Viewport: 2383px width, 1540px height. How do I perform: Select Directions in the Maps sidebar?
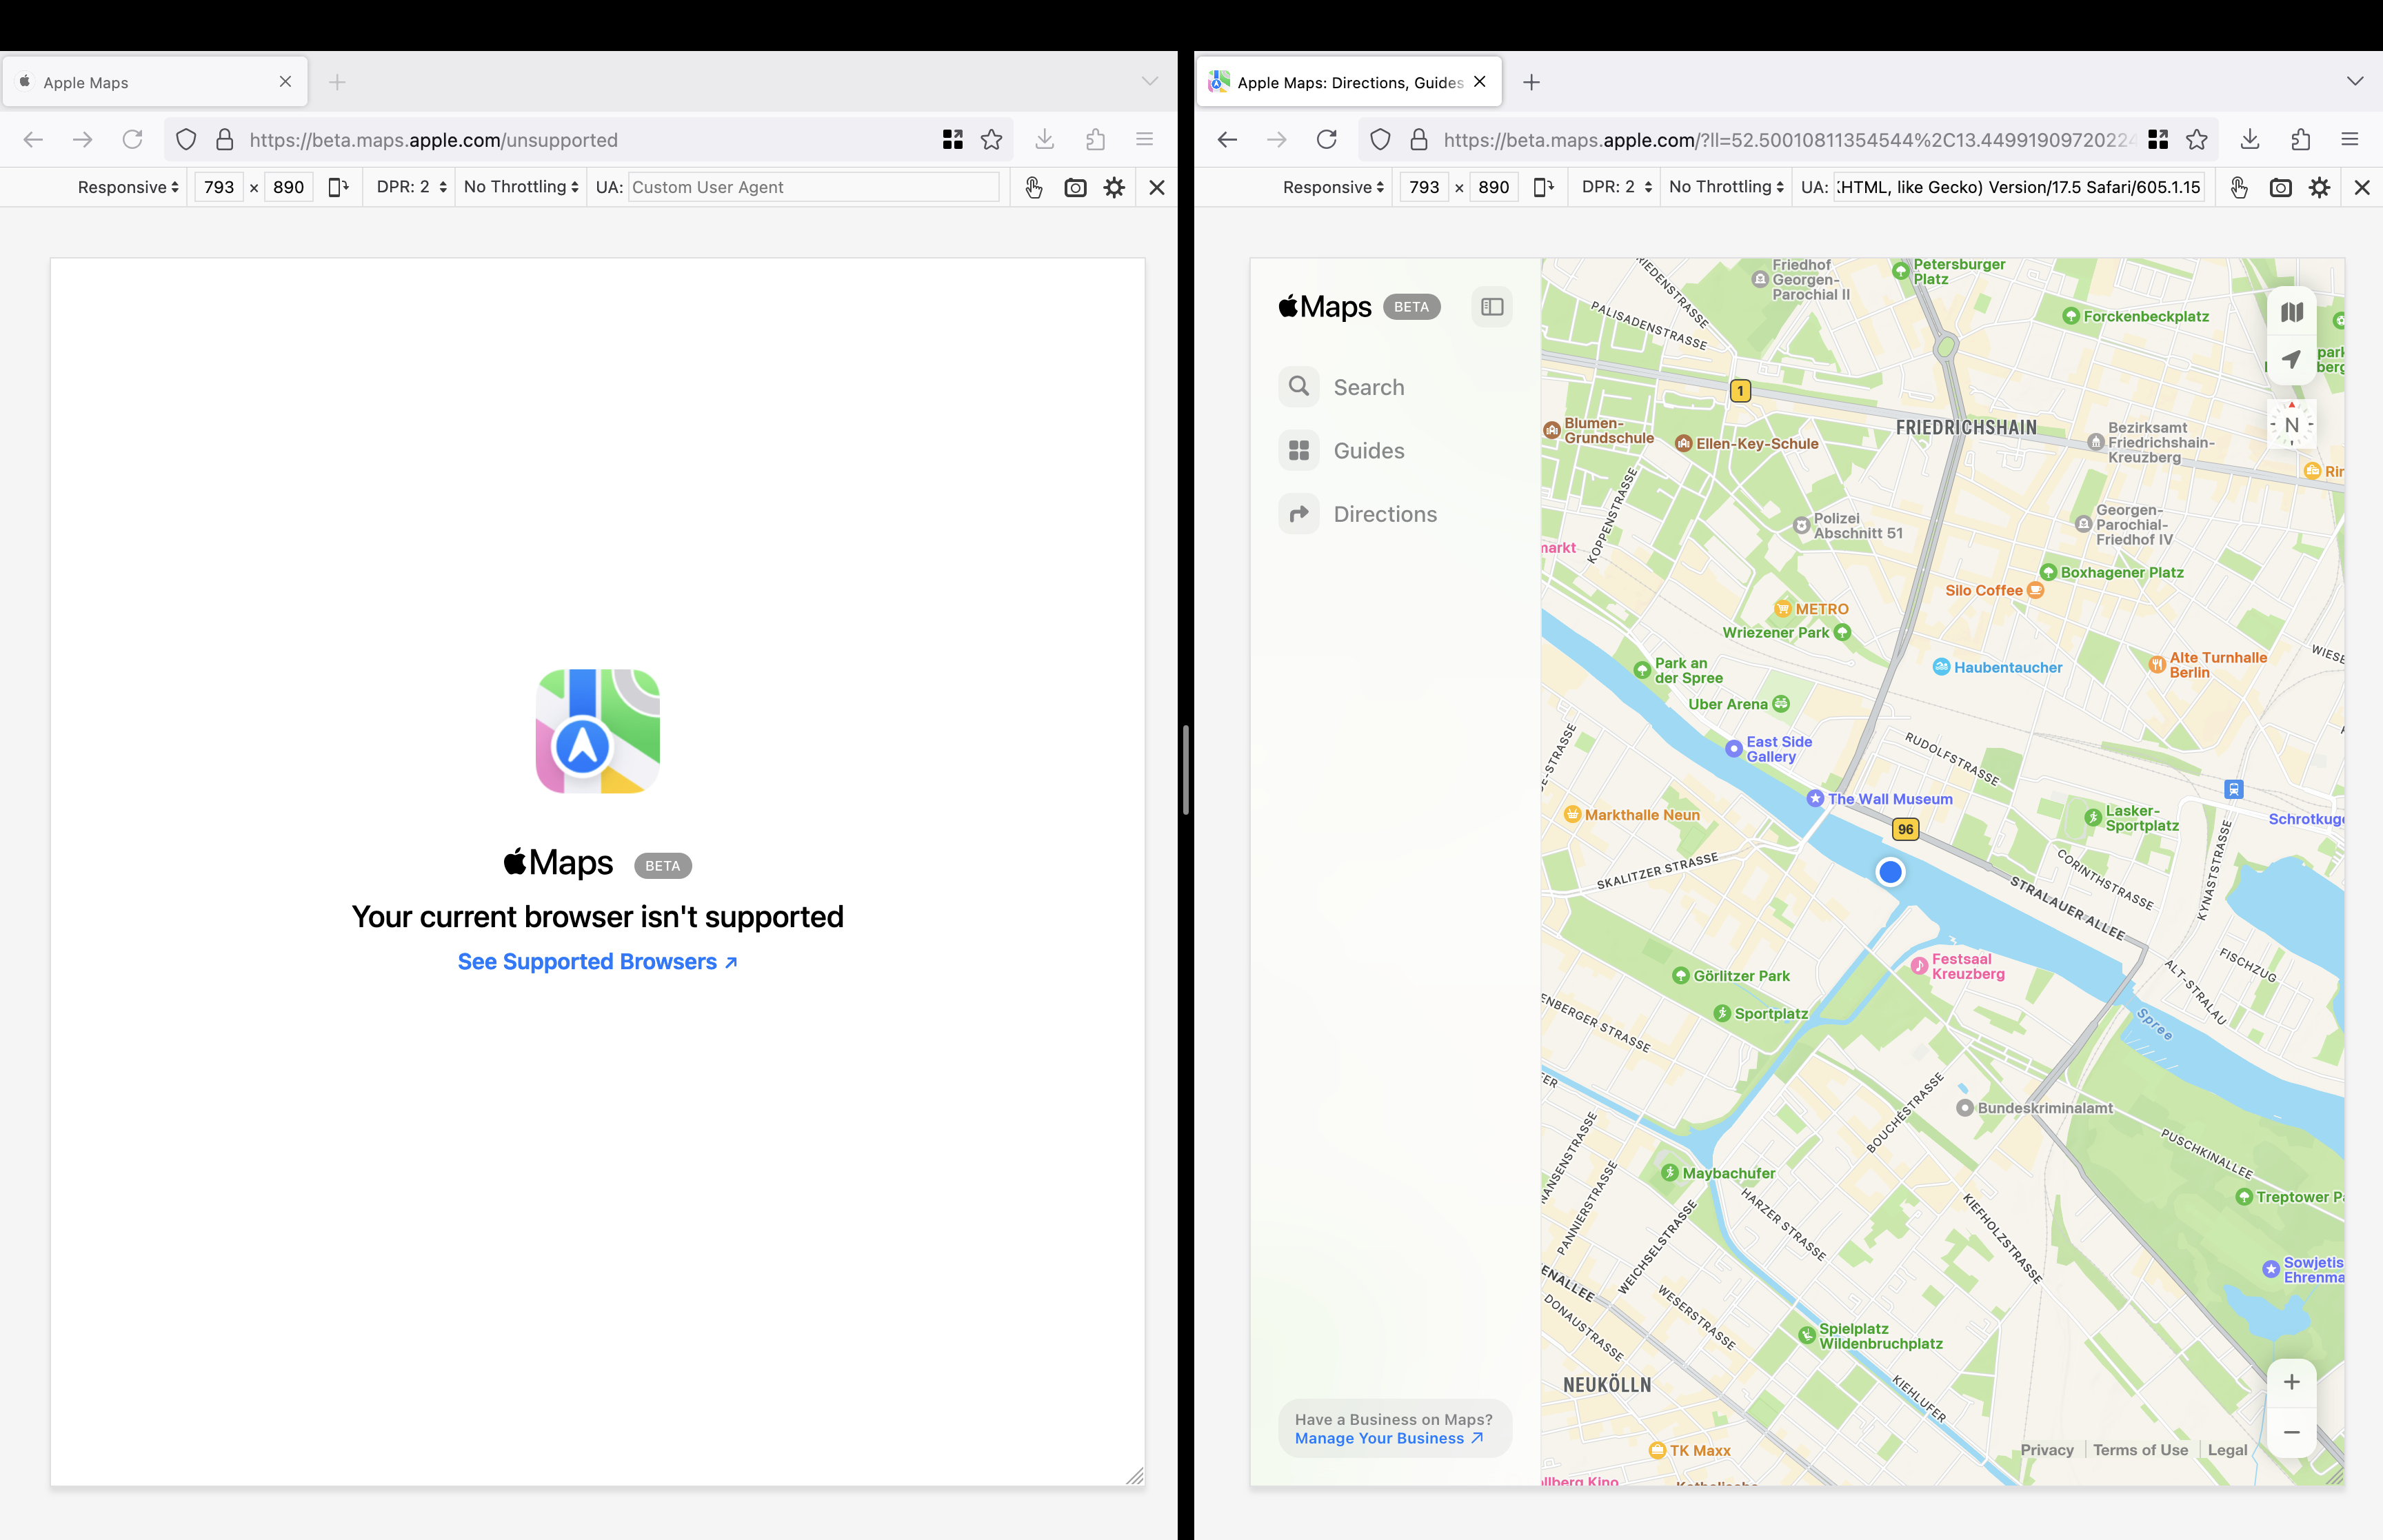tap(1384, 514)
